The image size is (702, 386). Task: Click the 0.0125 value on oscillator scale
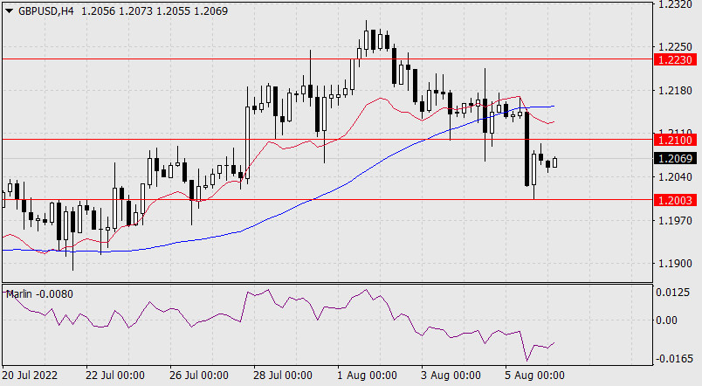pyautogui.click(x=673, y=291)
